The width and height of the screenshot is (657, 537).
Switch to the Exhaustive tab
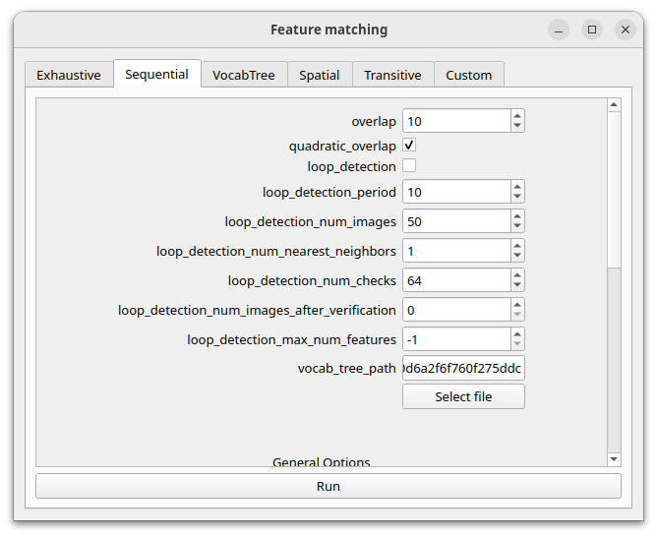(x=69, y=75)
